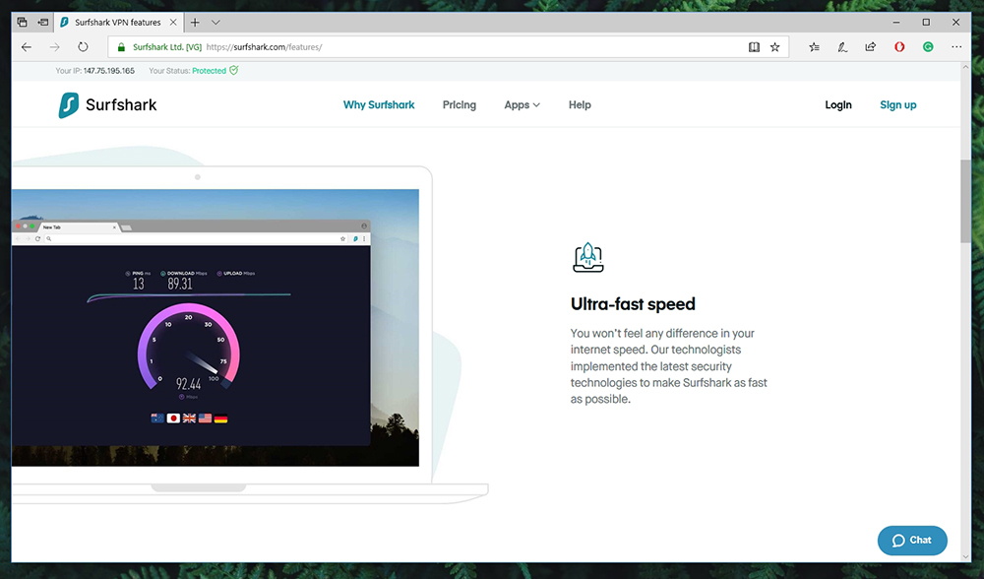Show tab previews chevron next to new tab
The height and width of the screenshot is (579, 984).
[216, 22]
